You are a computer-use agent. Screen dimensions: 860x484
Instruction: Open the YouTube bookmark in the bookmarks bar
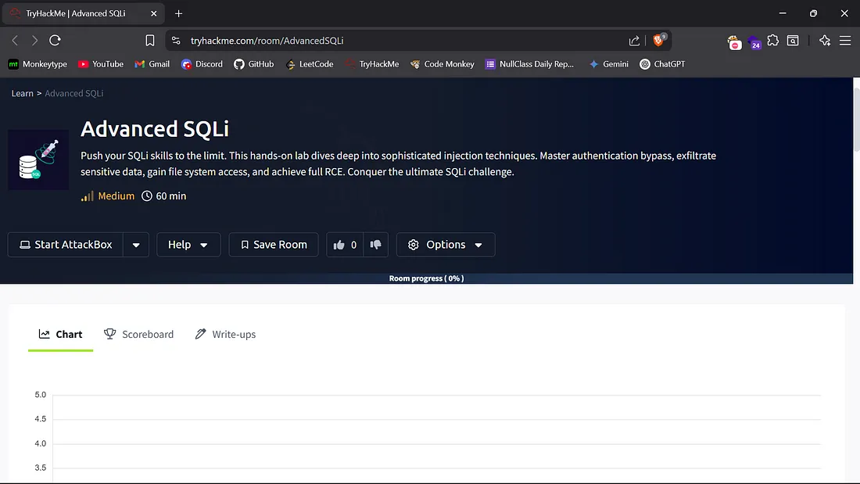[x=100, y=64]
